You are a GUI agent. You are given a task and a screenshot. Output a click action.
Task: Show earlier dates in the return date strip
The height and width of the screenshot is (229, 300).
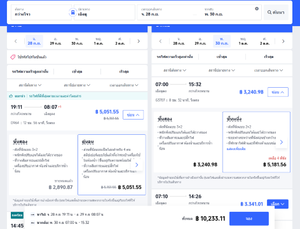160,41
